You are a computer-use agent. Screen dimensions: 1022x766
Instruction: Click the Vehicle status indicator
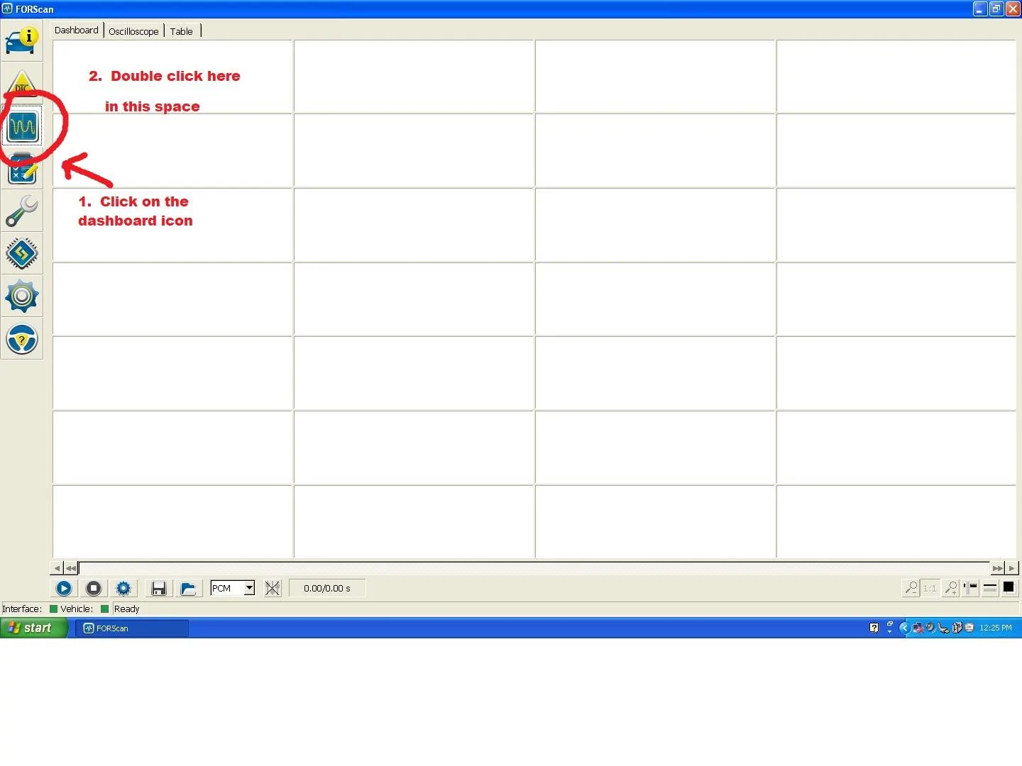[x=104, y=609]
